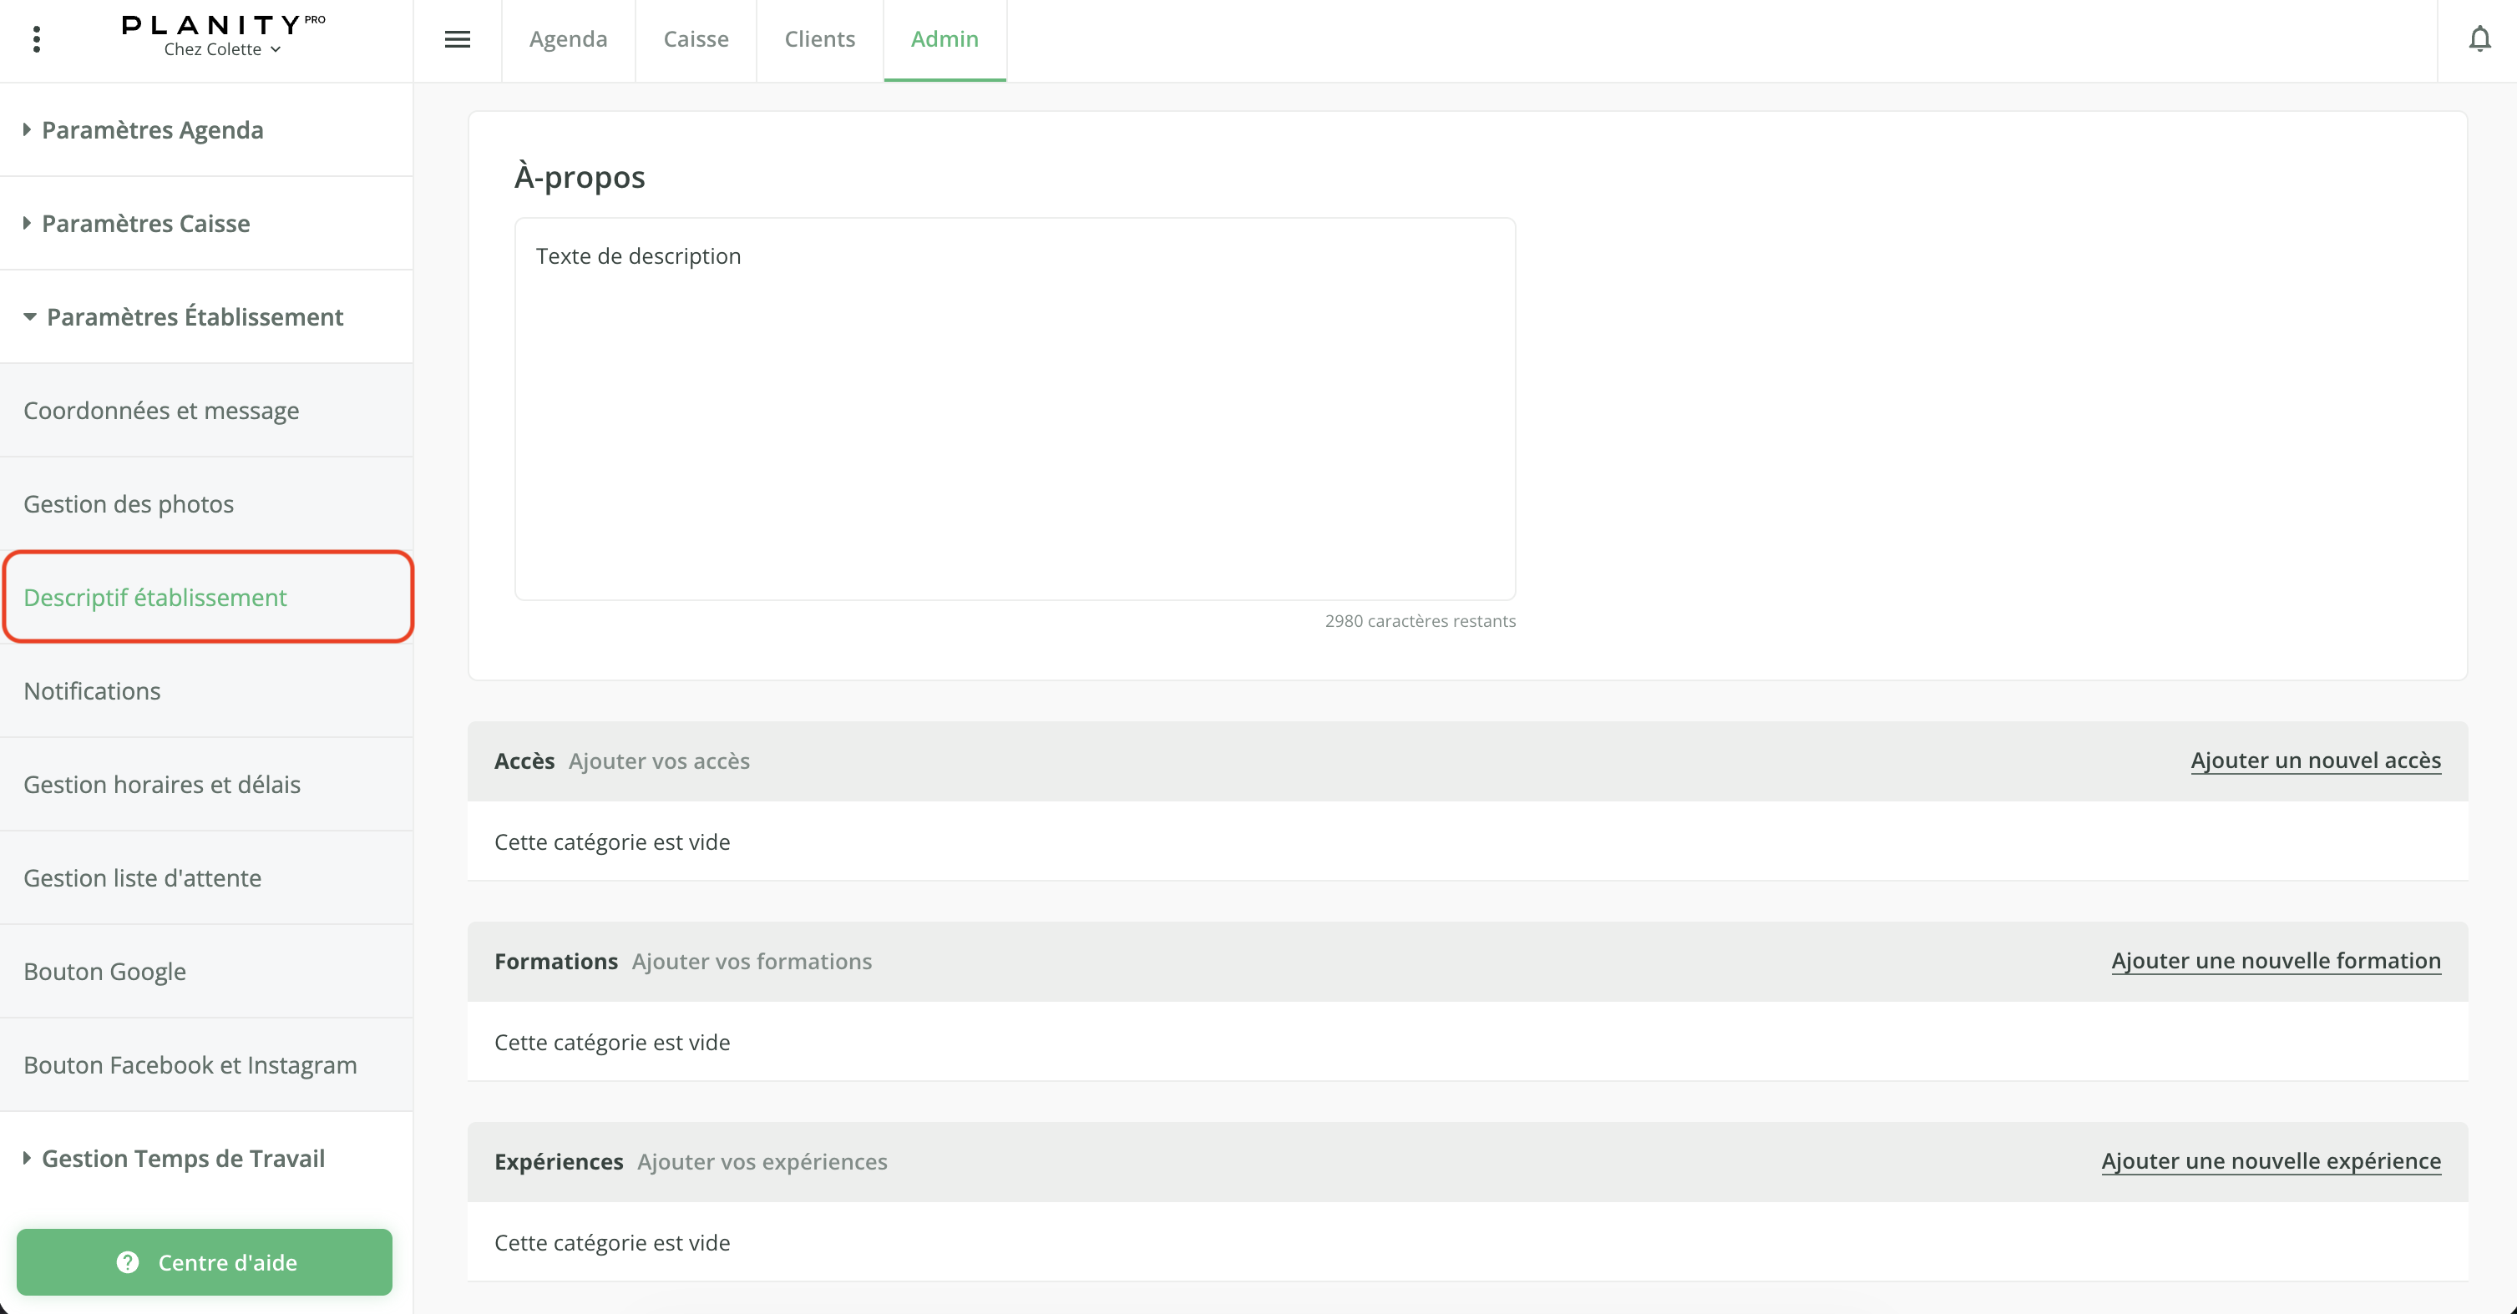This screenshot has height=1314, width=2517.
Task: Click Ajouter un nouvel accès link
Action: pyautogui.click(x=2315, y=760)
